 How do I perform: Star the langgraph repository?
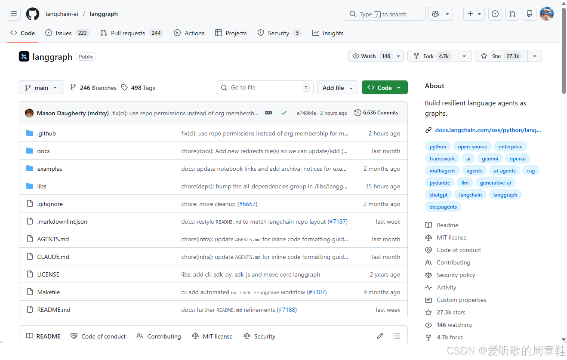501,56
